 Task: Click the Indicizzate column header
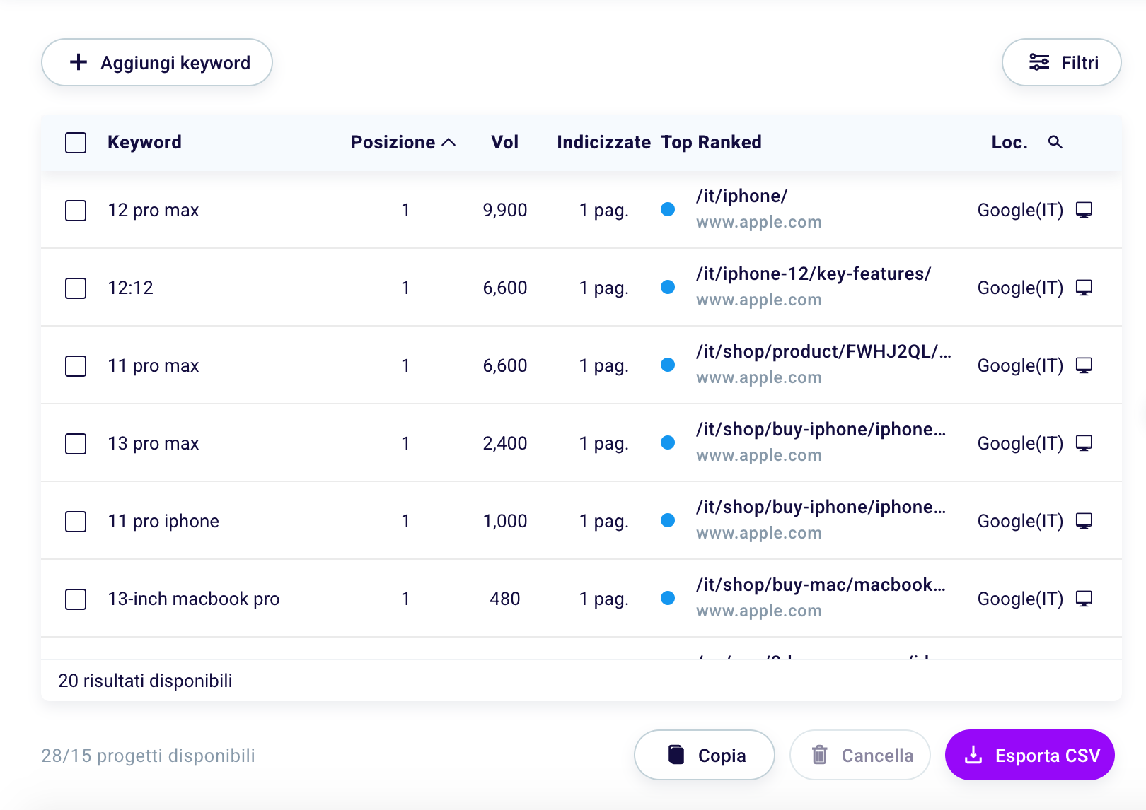point(603,143)
